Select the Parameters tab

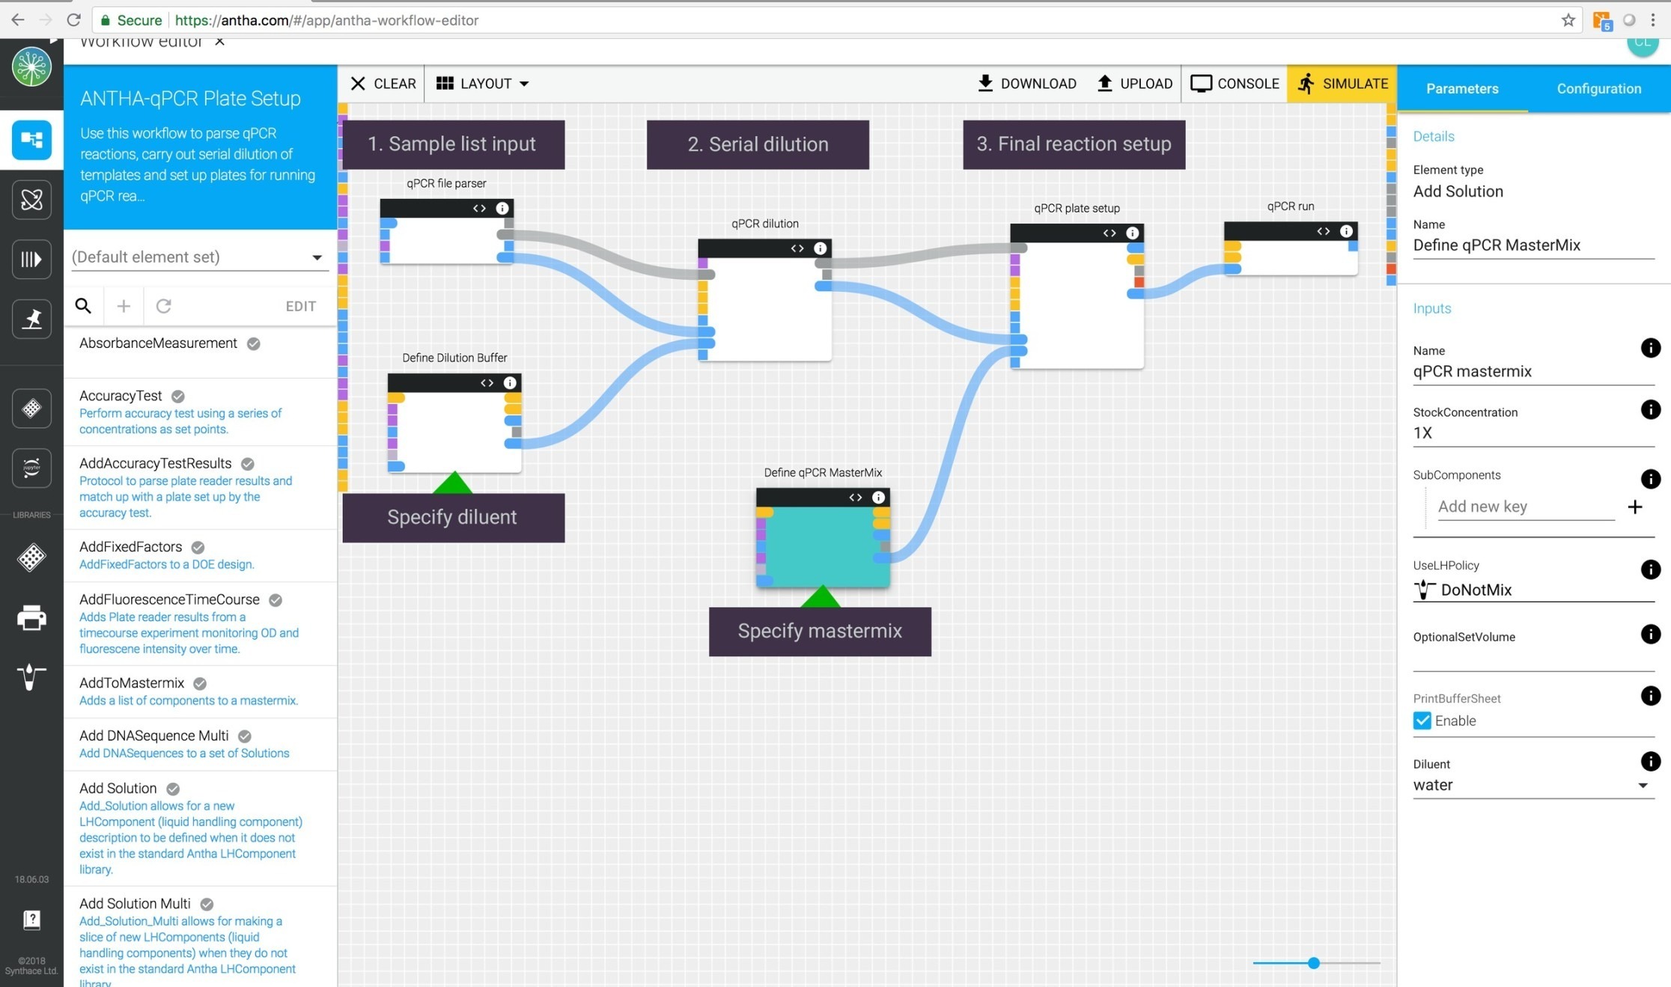tap(1461, 88)
